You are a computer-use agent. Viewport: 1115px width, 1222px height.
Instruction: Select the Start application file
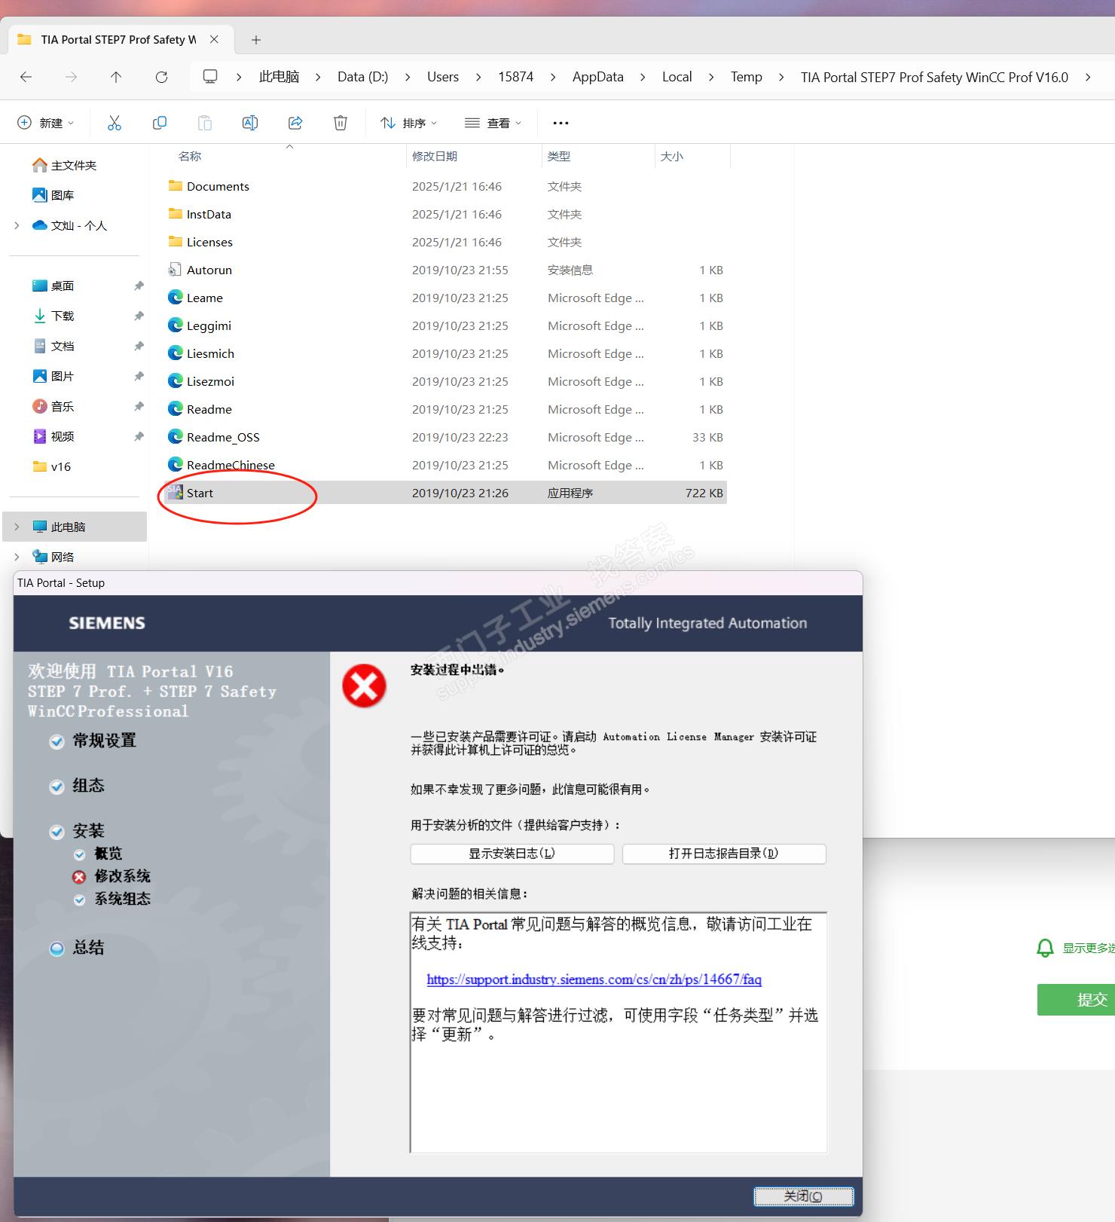[445, 493]
